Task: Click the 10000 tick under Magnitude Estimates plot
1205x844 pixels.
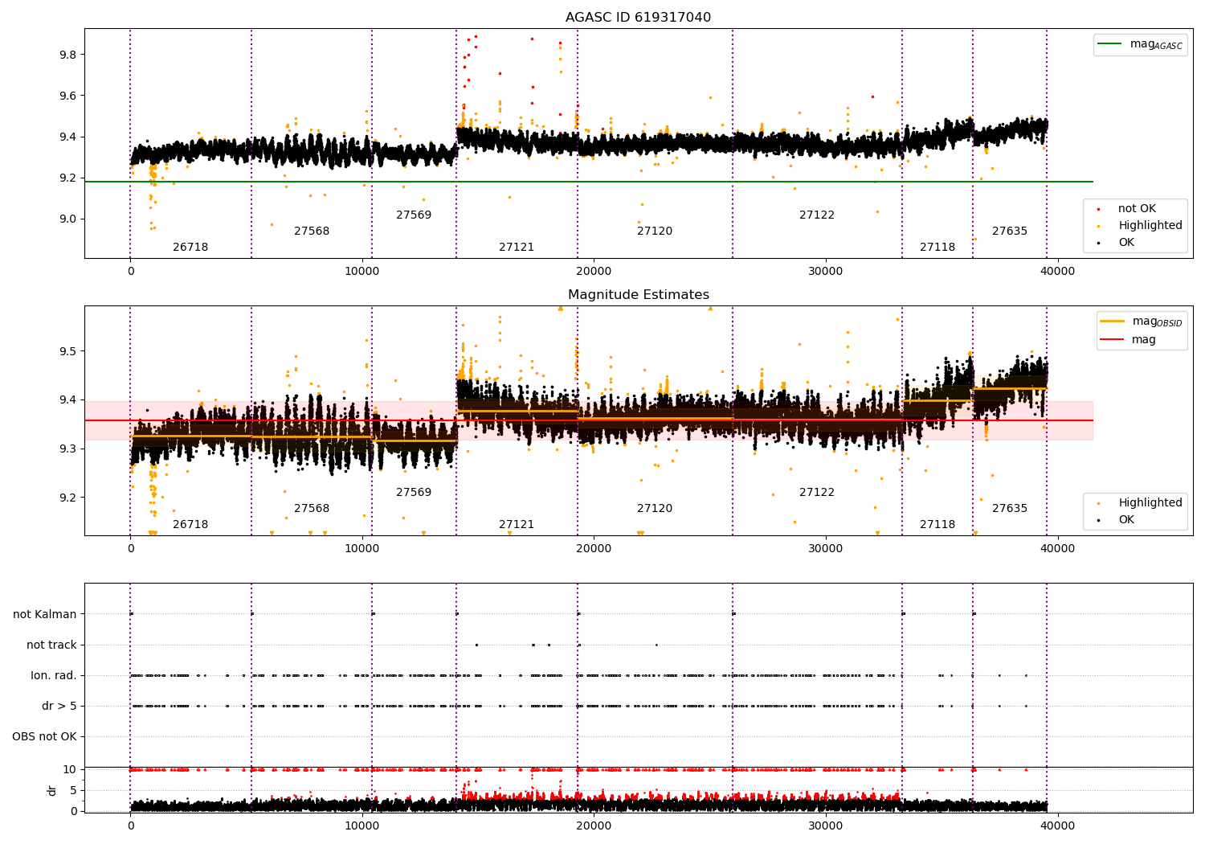Action: 362,548
